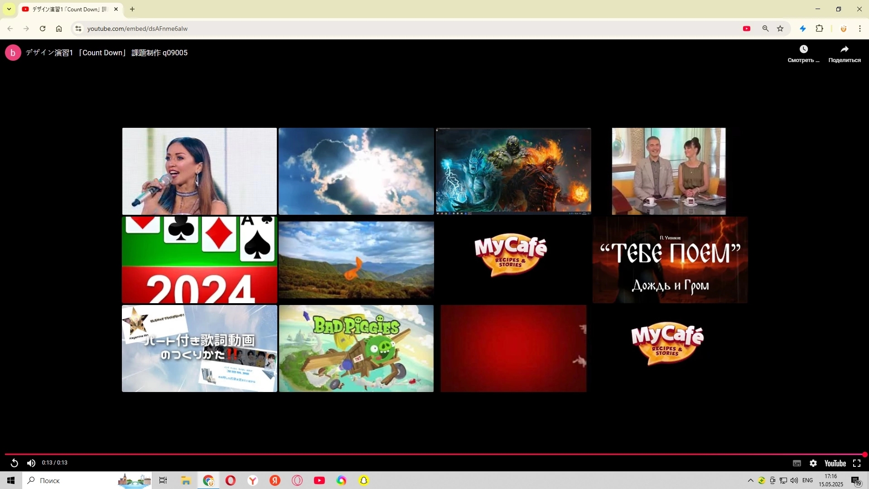
Task: Open the Windows notification center
Action: pos(856,480)
